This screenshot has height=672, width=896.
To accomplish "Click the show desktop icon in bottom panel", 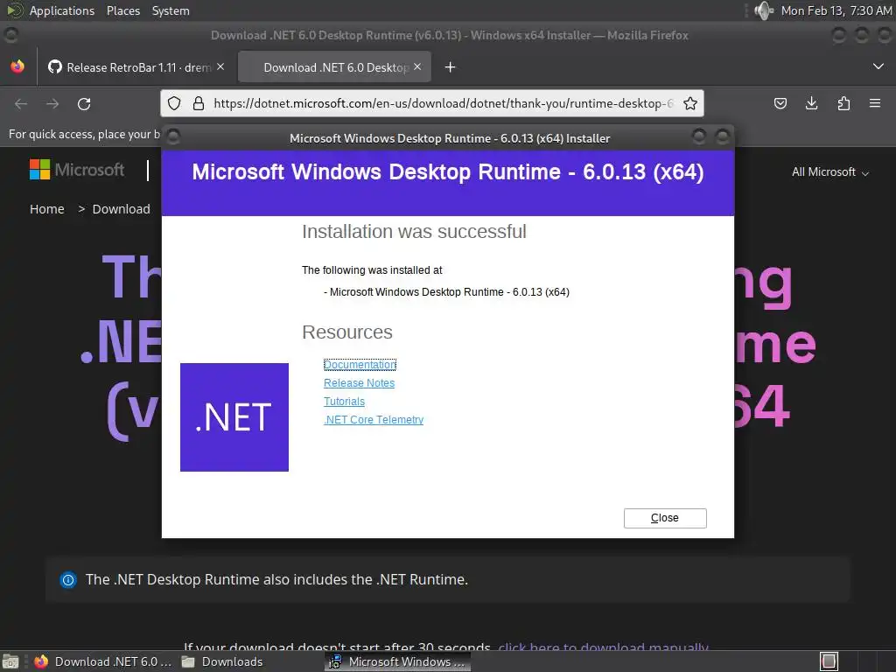I will coord(10,661).
